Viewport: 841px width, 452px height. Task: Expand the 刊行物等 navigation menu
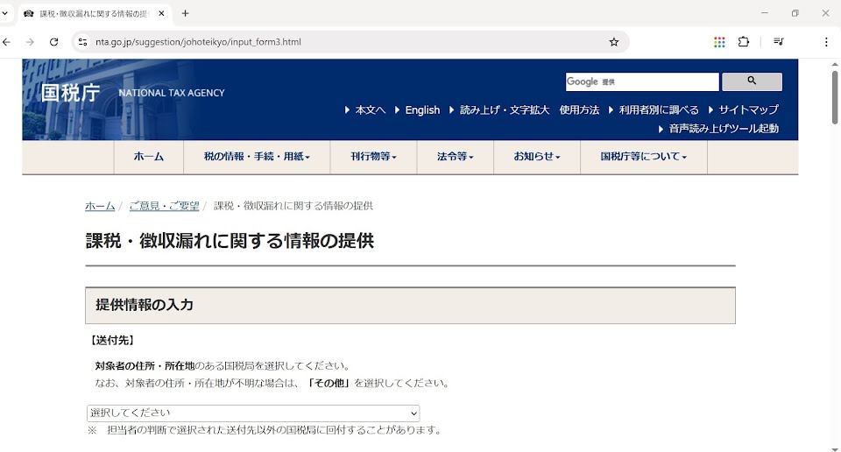[x=373, y=157]
